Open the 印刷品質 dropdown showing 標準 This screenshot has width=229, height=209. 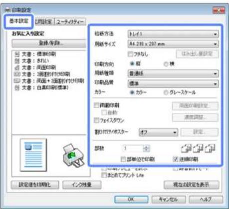[173, 83]
